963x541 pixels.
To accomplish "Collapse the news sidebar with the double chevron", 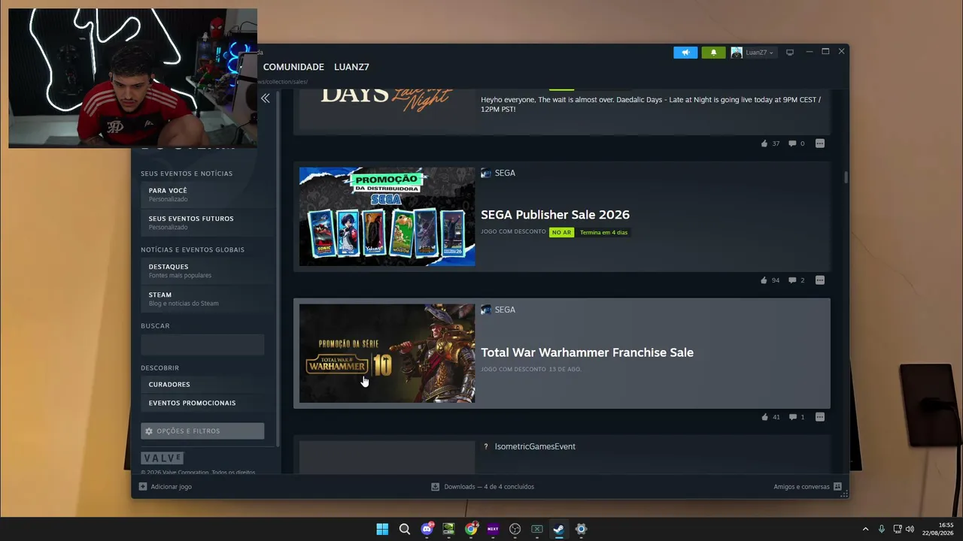I will 266,98.
